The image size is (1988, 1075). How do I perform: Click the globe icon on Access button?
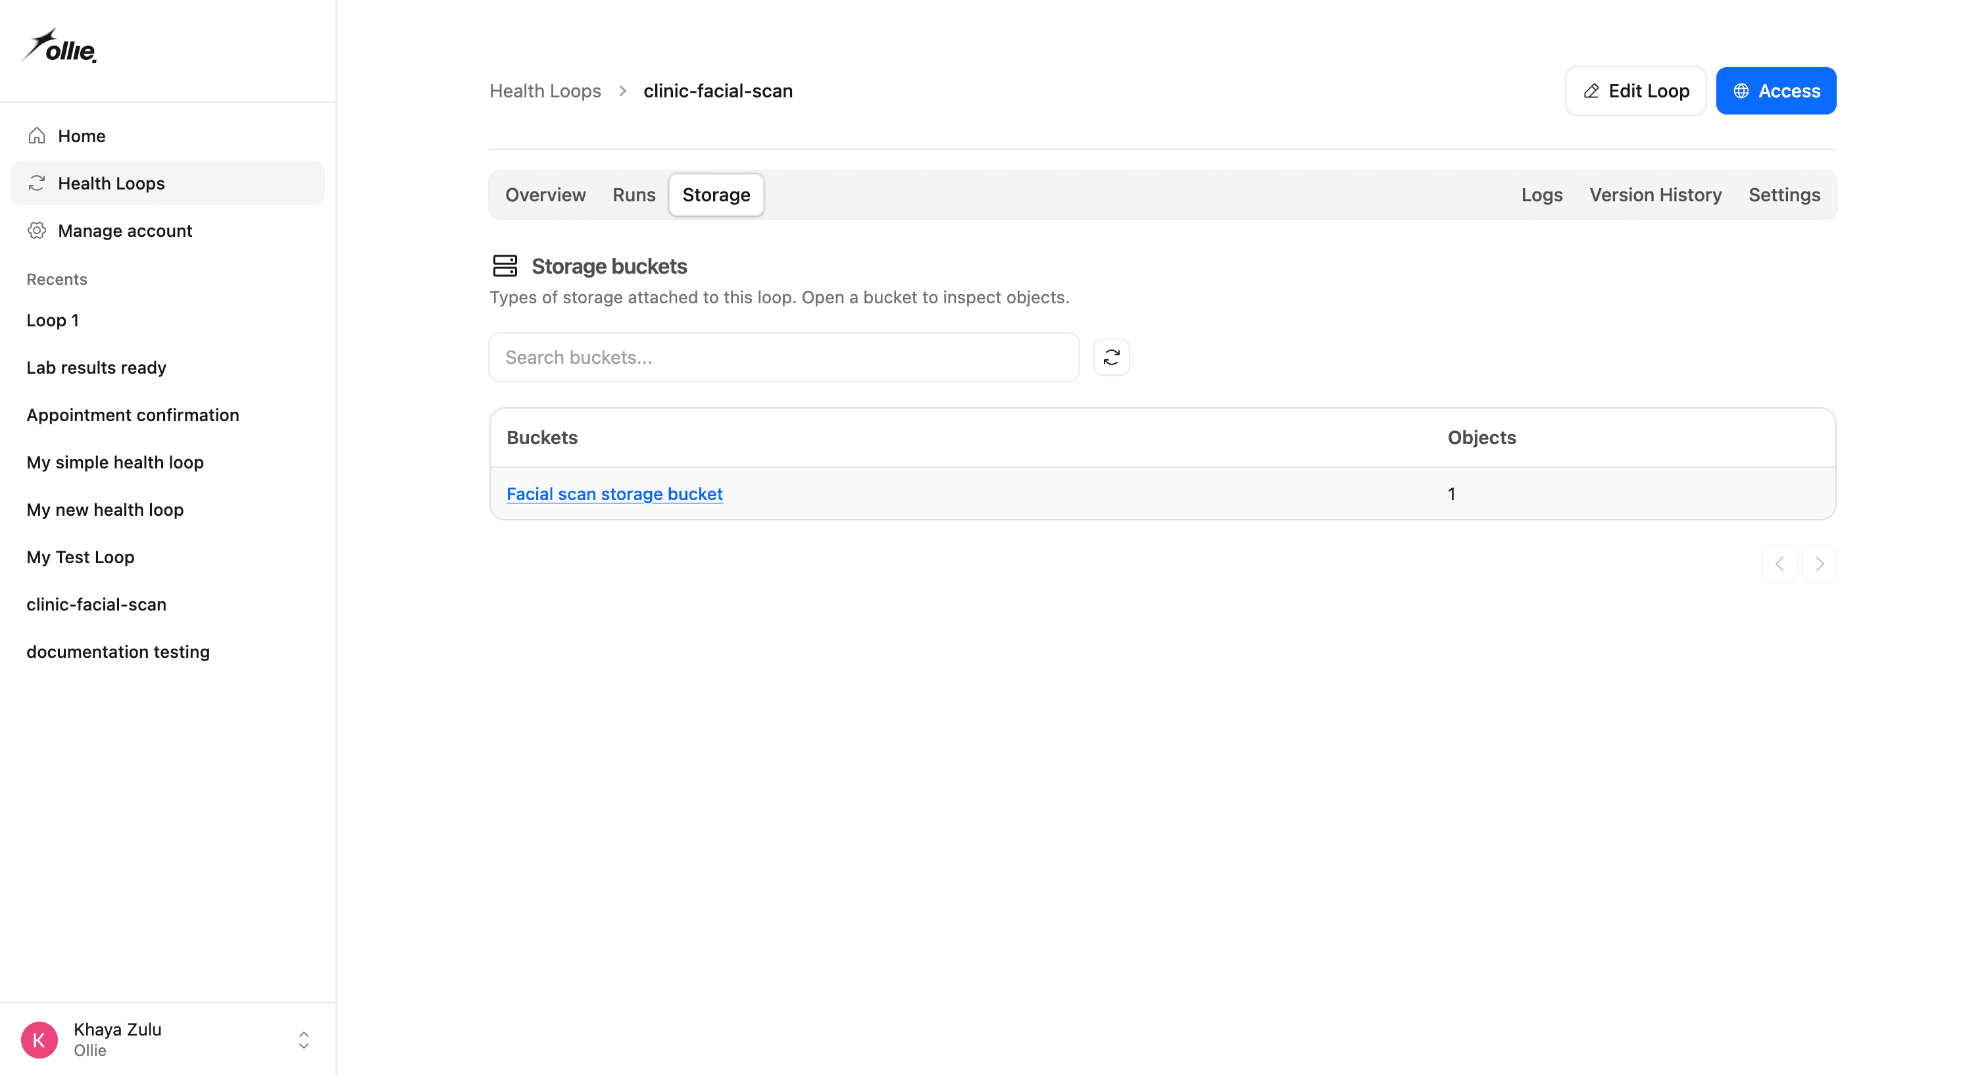[1741, 91]
